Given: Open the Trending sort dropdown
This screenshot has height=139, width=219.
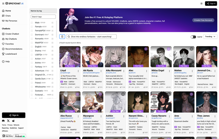Looking at the screenshot, I should pos(210,37).
